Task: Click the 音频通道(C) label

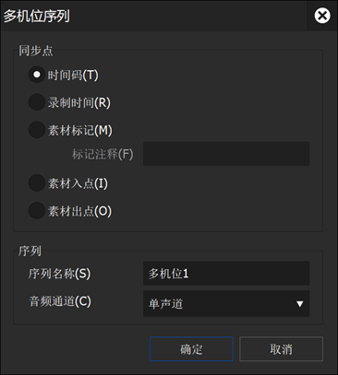Action: click(60, 301)
